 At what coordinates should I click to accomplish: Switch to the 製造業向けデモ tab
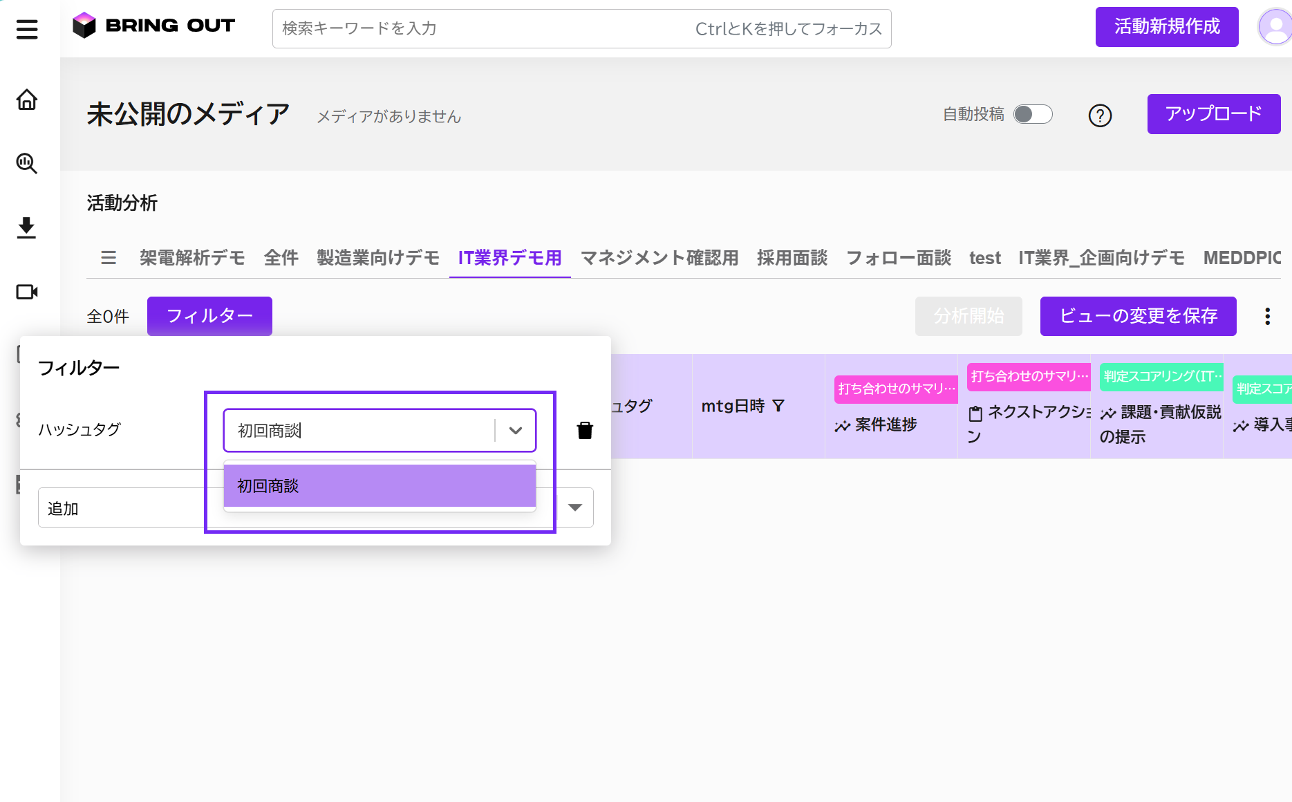(378, 258)
